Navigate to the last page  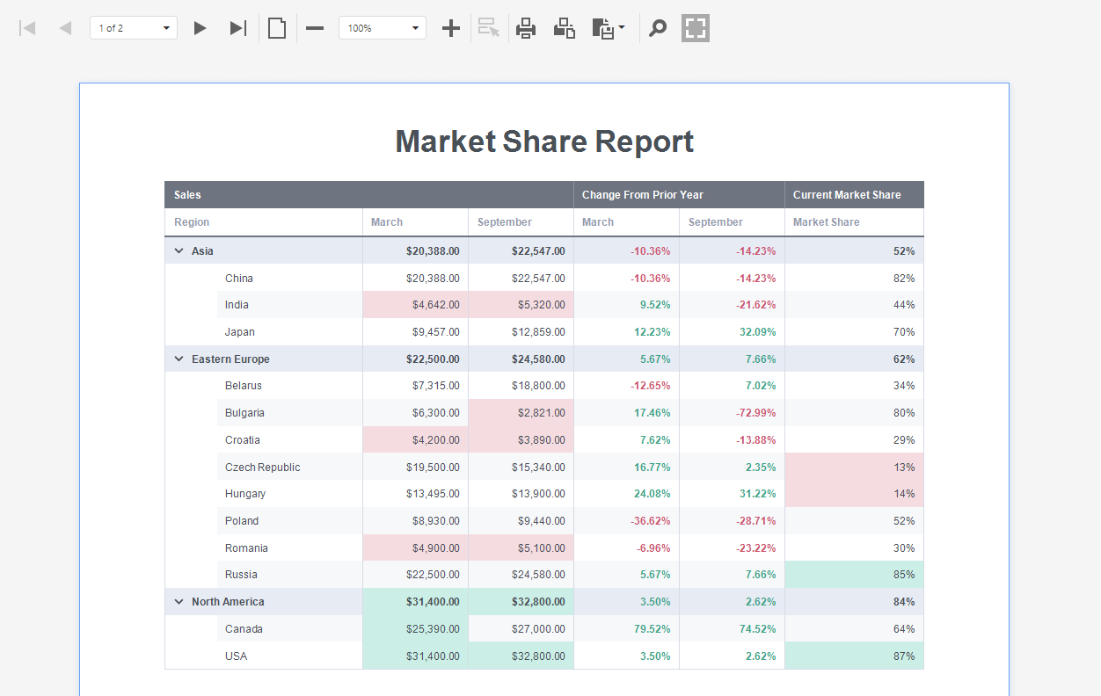[x=237, y=27]
